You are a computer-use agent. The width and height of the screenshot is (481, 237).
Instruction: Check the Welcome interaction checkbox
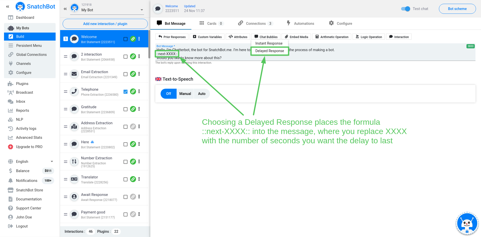(126, 39)
